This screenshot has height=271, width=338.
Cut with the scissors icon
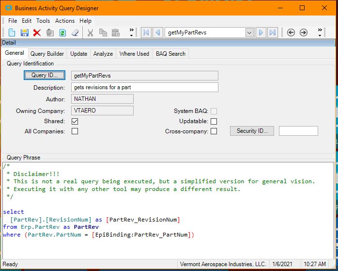(x=90, y=33)
